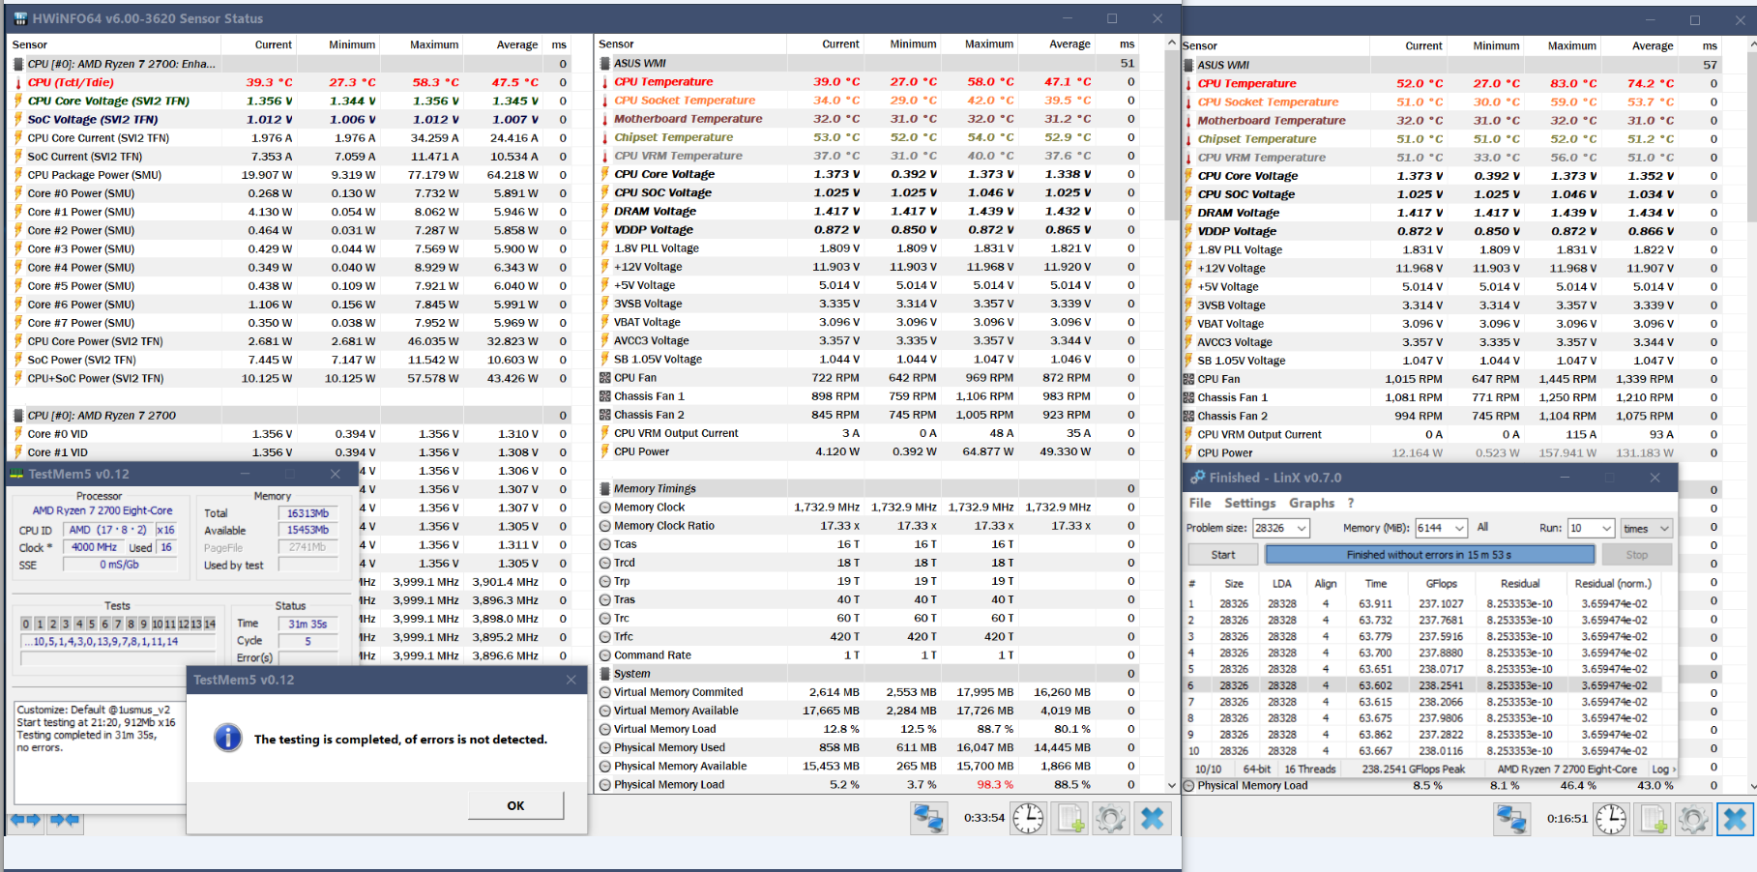Click the chip icon beside System header
1757x872 pixels.
coord(605,674)
